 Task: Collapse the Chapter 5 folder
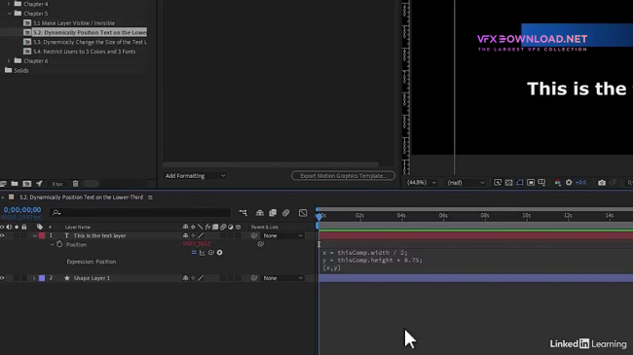(9, 14)
